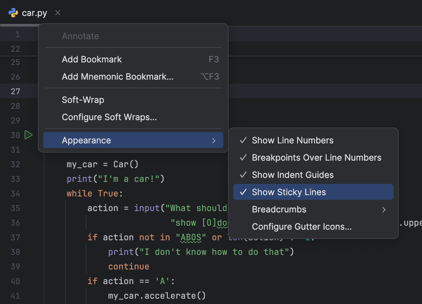
Task: Toggle Breakpoints Over Line Numbers
Action: (x=316, y=157)
